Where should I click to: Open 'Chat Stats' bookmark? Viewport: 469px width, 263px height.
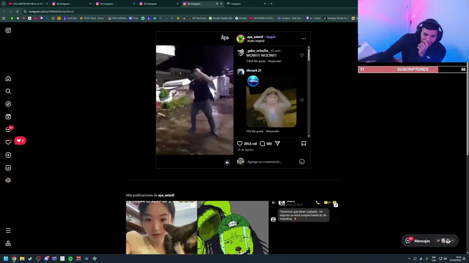coord(70,18)
